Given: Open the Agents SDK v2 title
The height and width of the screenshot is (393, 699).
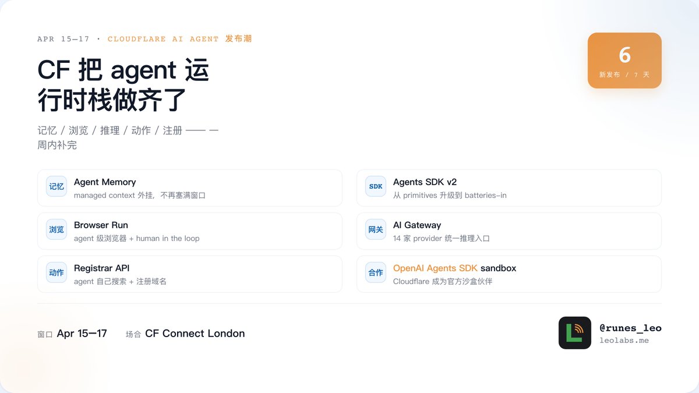Looking at the screenshot, I should (425, 182).
